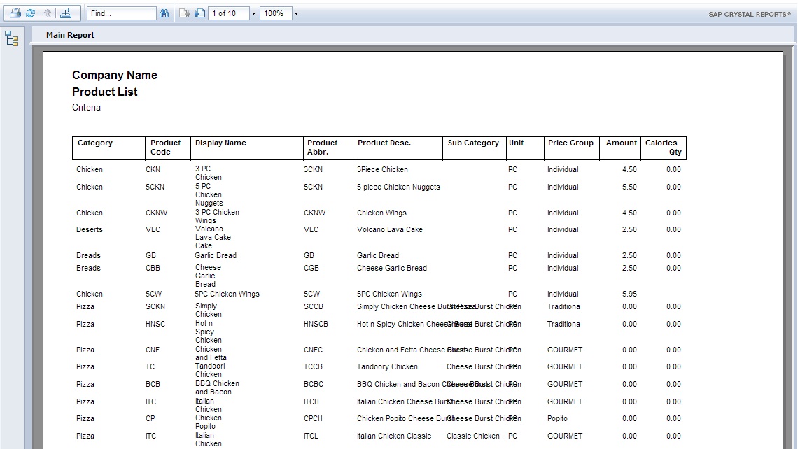Screen dimensions: 798x449
Task: Select product code 'CBB'
Action: [x=153, y=268]
